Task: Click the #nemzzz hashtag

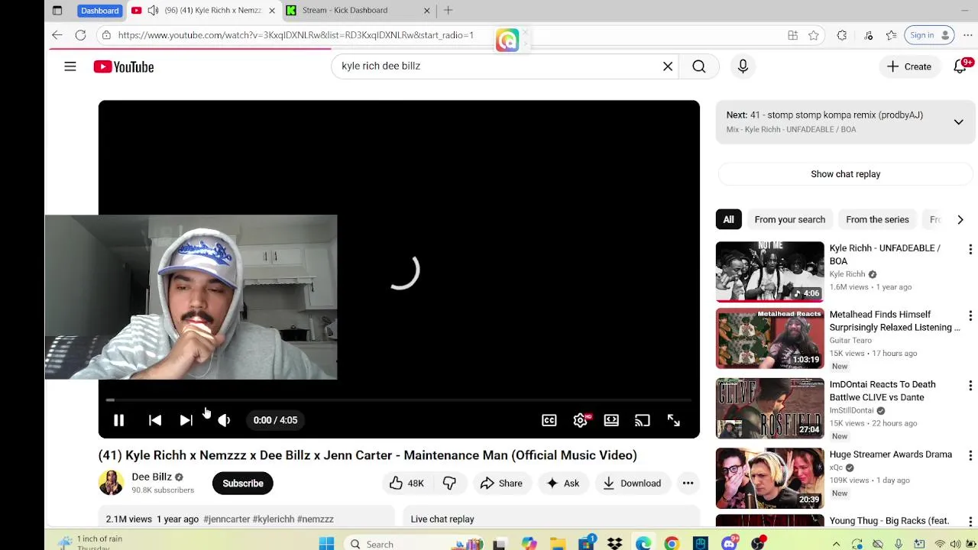Action: pos(315,519)
